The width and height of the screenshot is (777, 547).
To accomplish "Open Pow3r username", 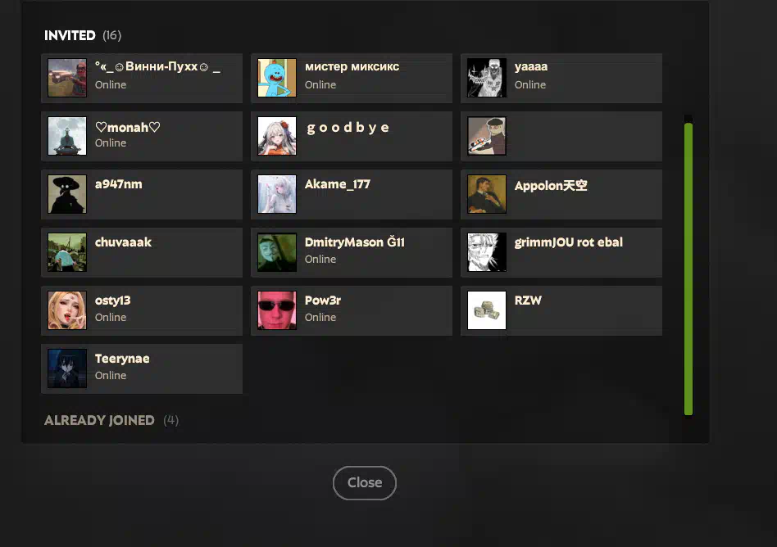I will (x=323, y=301).
